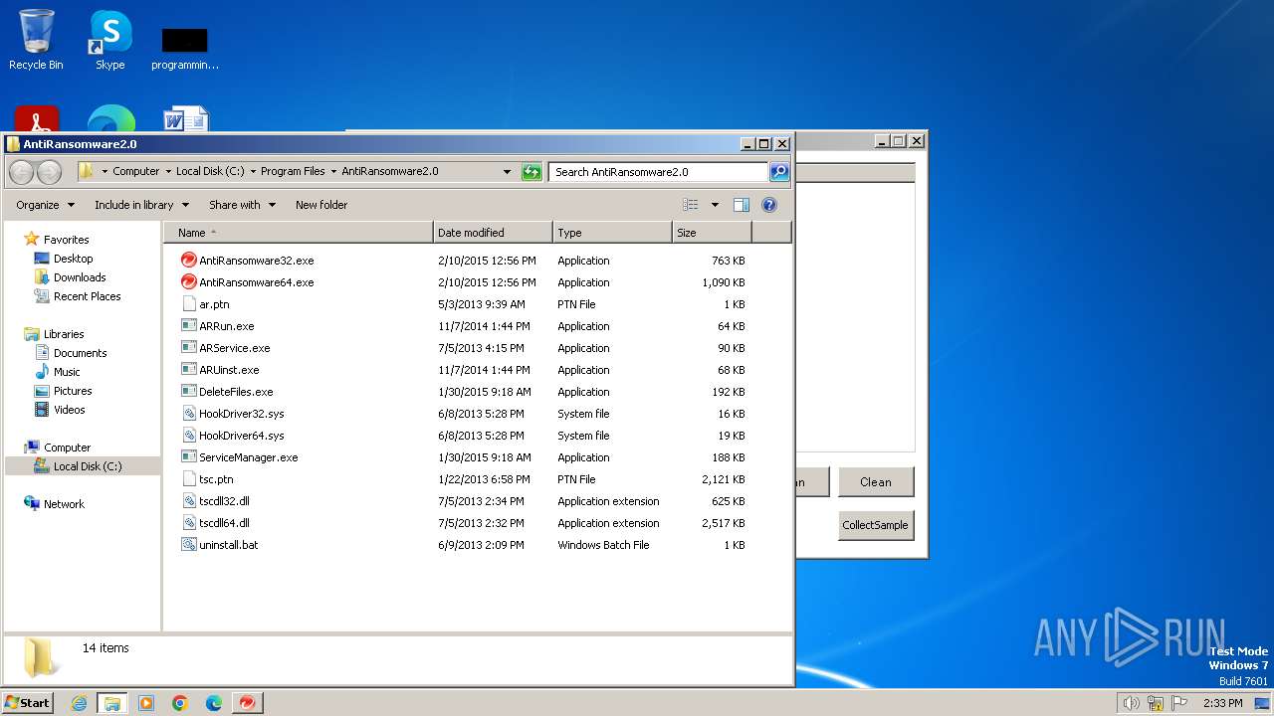Click the search magnifier icon
This screenshot has height=716, width=1274.
[779, 172]
